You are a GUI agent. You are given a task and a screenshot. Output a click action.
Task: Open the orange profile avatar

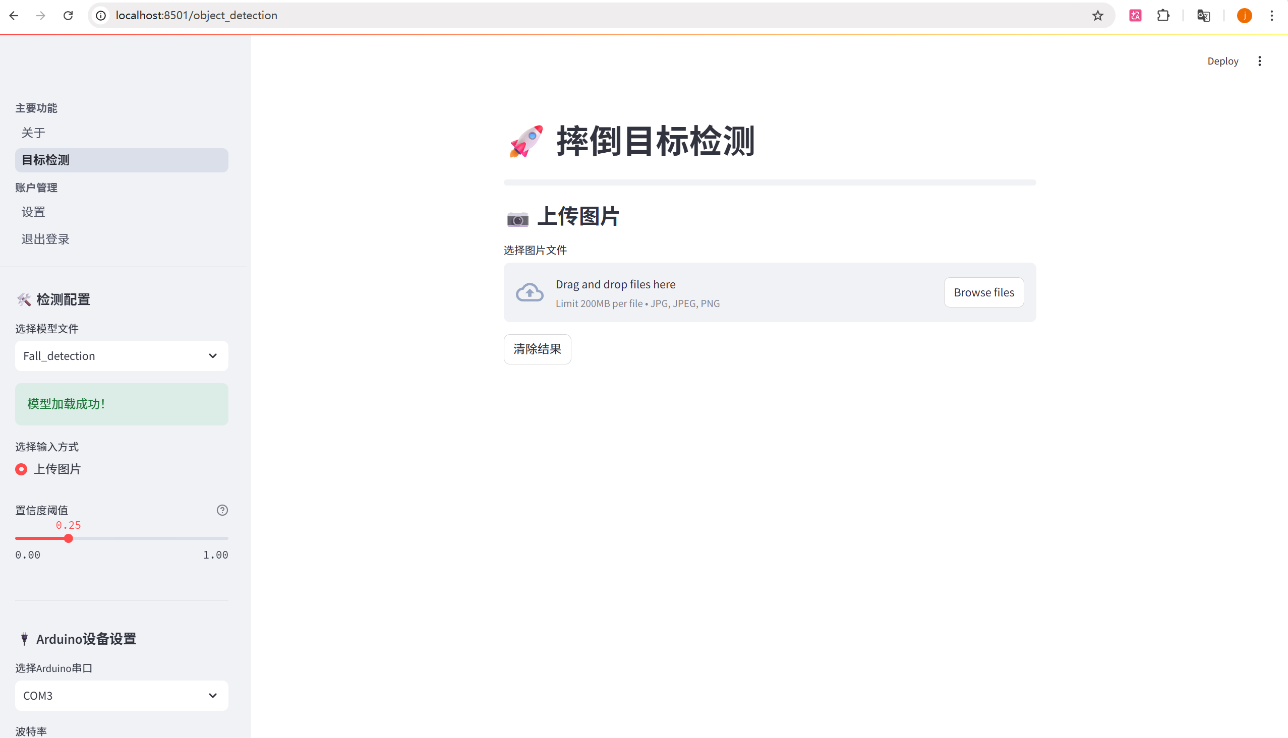tap(1244, 15)
